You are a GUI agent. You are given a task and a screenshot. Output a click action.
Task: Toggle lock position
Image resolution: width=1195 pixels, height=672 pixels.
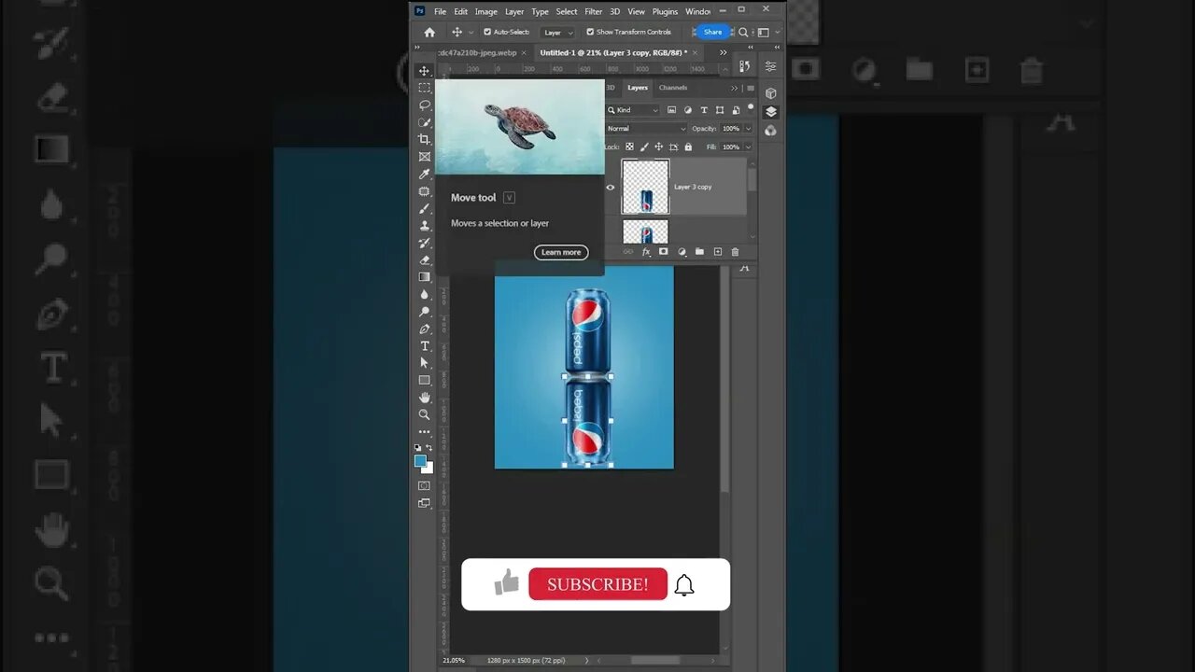tap(658, 147)
